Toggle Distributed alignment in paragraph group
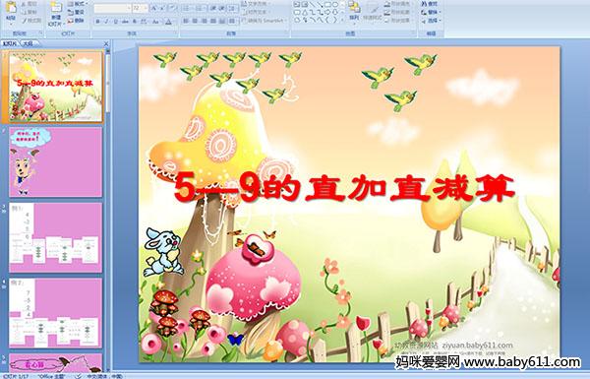590x379 pixels. point(222,21)
